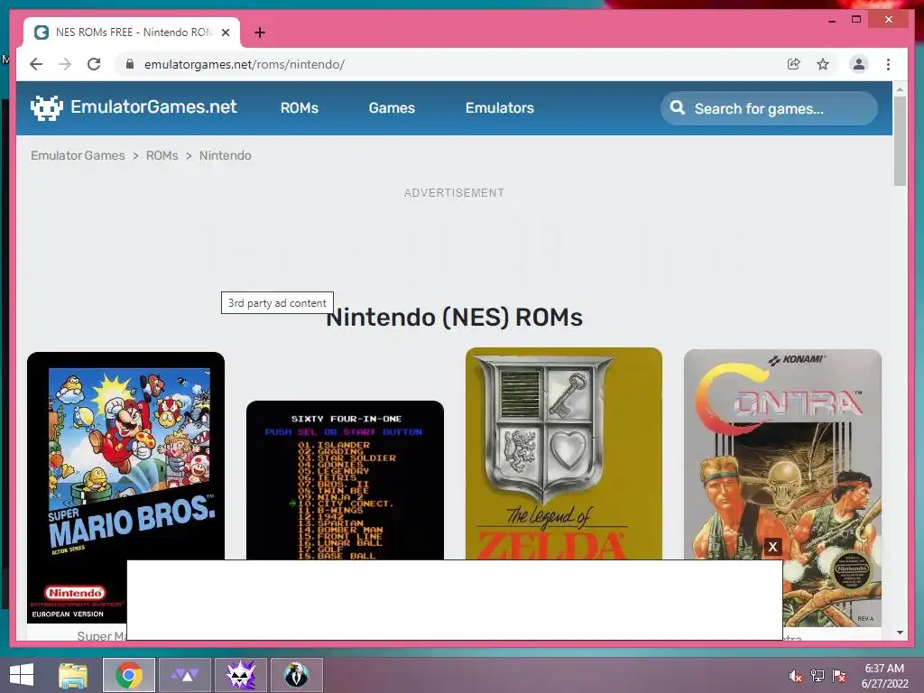Open the Chrome profile avatar icon
Viewport: 924px width, 693px height.
pos(859,64)
